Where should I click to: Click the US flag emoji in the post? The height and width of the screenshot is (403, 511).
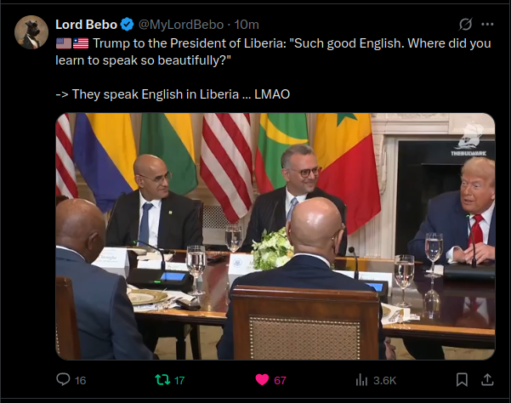click(64, 43)
